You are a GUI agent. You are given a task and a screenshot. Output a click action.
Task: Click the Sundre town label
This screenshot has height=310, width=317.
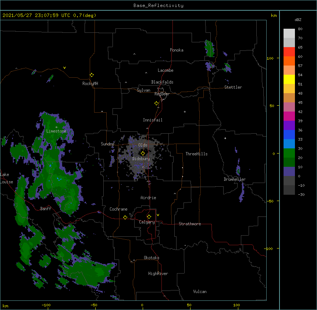107,144
